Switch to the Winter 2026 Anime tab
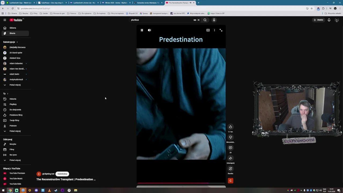Image resolution: width=343 pixels, height=193 pixels. pos(116,3)
